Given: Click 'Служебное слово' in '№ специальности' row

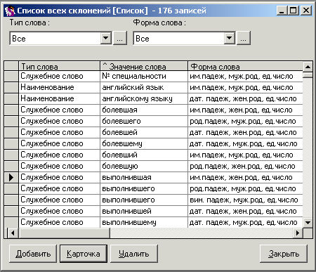Looking at the screenshot, I should (x=59, y=76).
